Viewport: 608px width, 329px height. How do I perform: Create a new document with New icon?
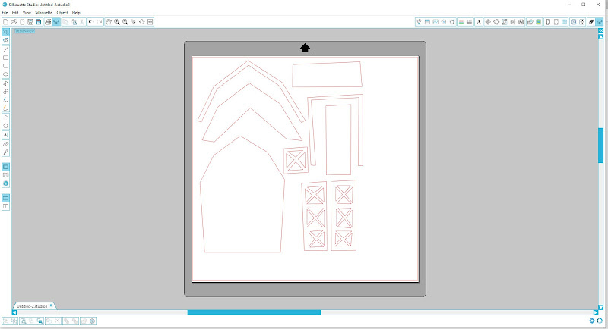[5, 22]
